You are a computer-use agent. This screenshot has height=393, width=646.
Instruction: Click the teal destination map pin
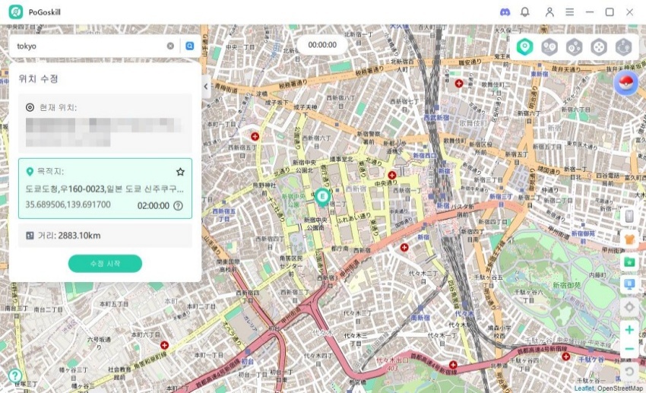pyautogui.click(x=322, y=197)
